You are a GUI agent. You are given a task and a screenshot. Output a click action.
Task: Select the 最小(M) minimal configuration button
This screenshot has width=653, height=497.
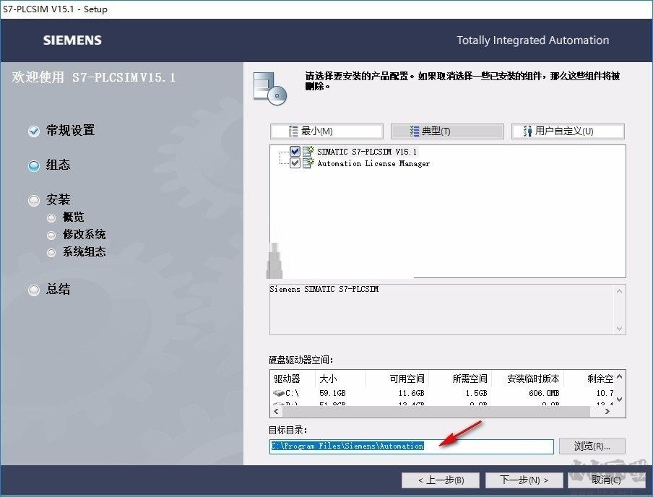click(326, 131)
